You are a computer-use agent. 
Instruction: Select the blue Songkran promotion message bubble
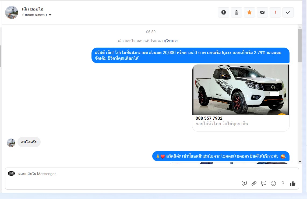(190, 55)
